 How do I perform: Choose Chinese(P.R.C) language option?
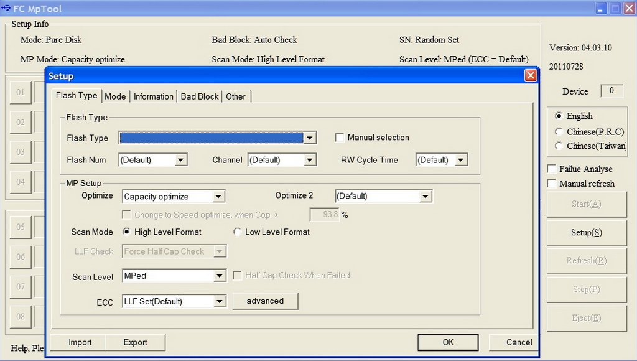[x=559, y=132]
